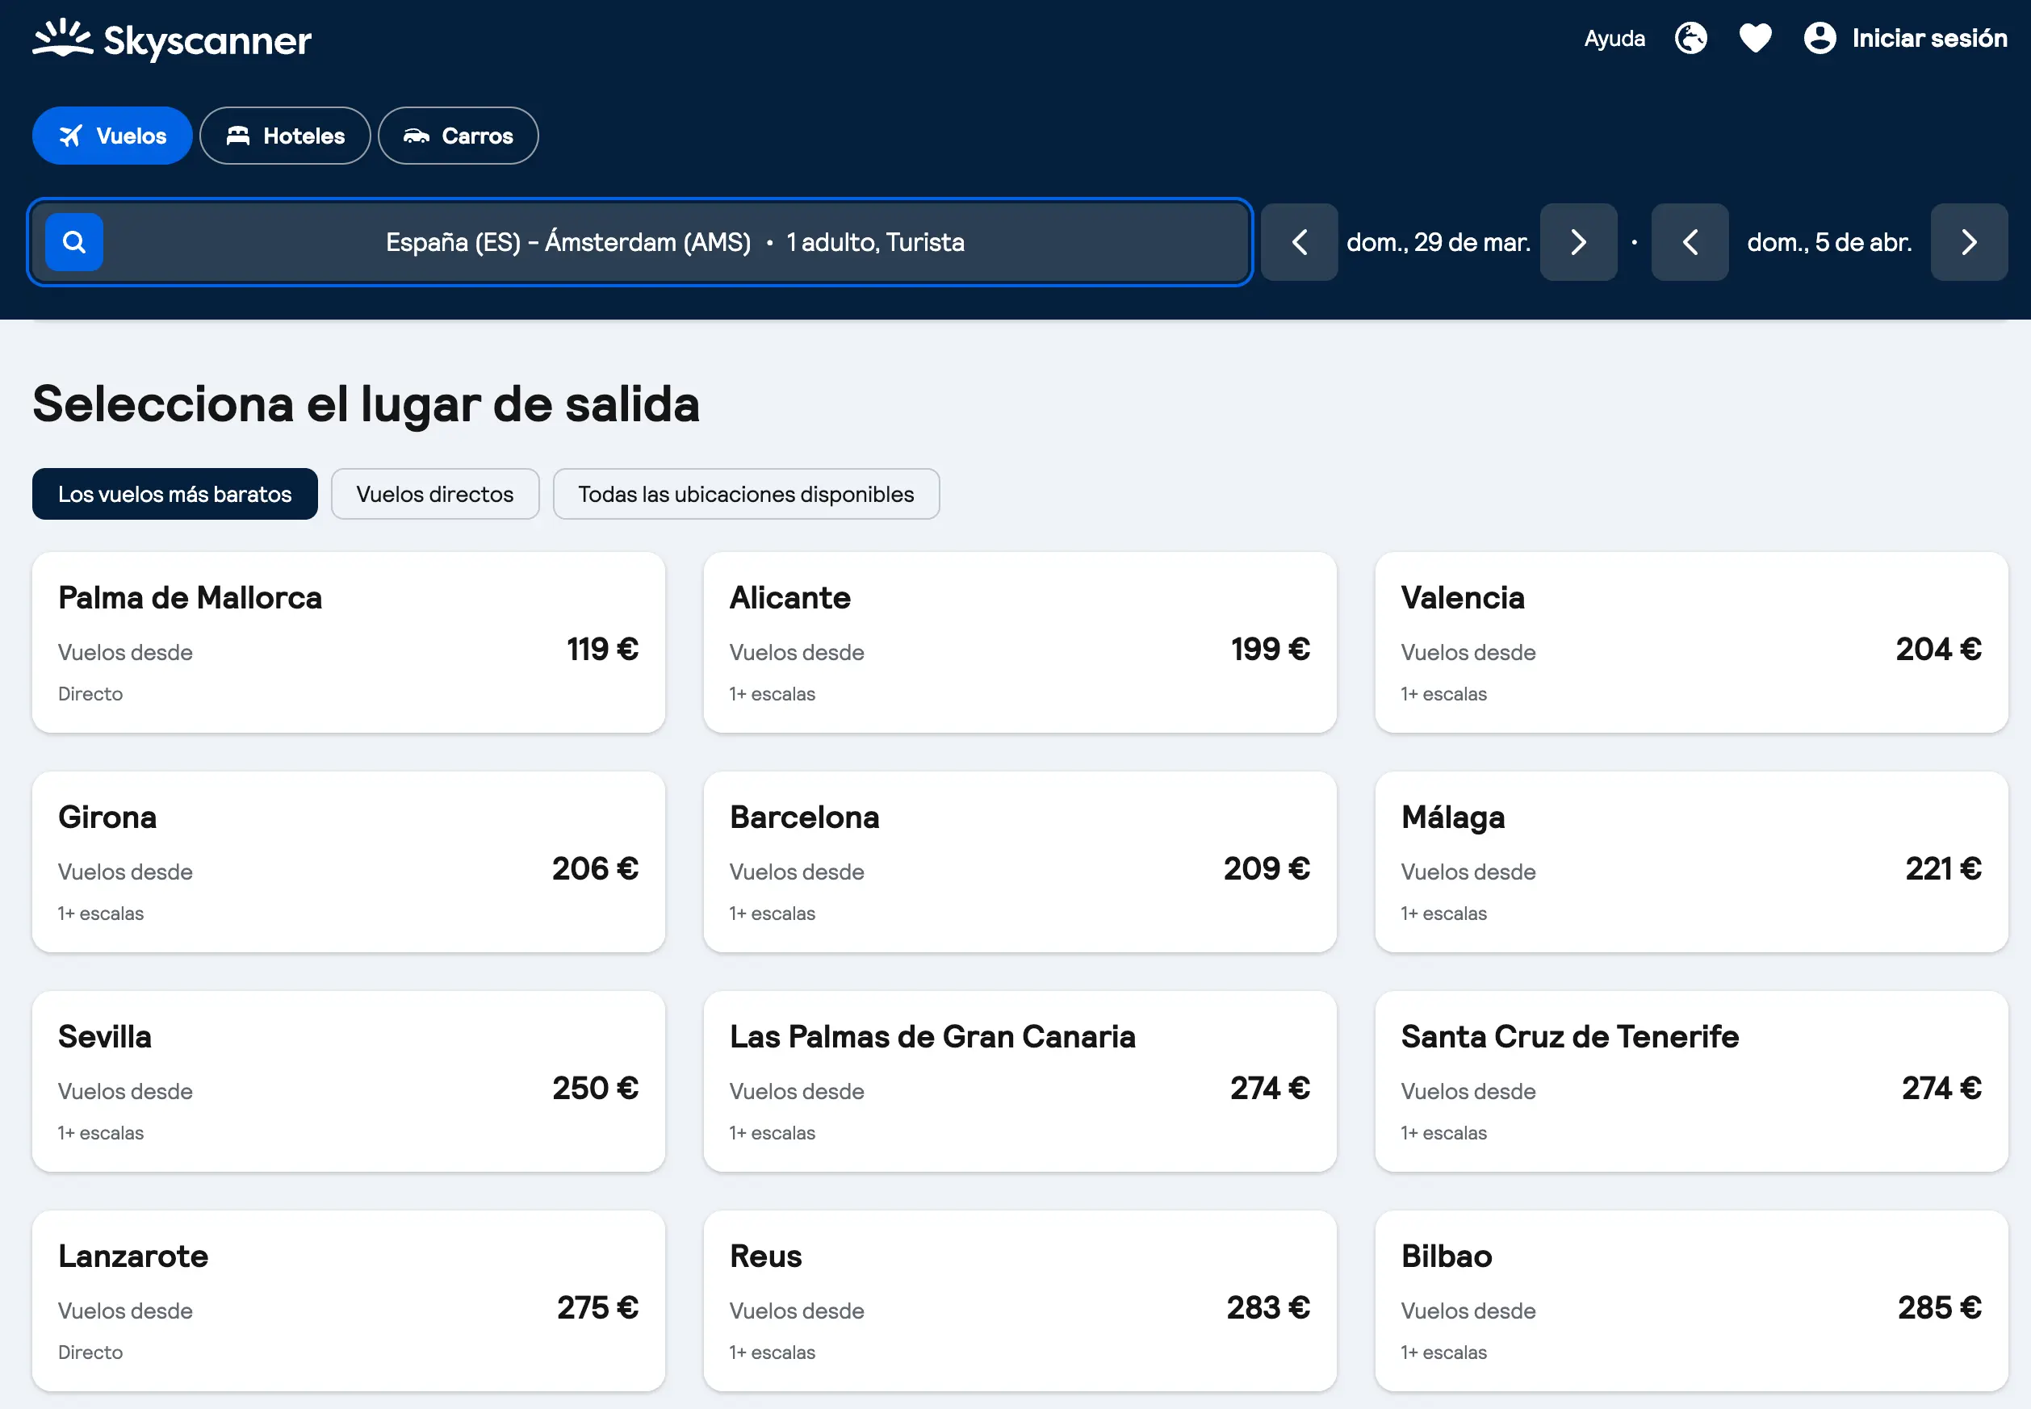Image resolution: width=2031 pixels, height=1409 pixels.
Task: Open saved favorites heart icon
Action: click(x=1756, y=38)
